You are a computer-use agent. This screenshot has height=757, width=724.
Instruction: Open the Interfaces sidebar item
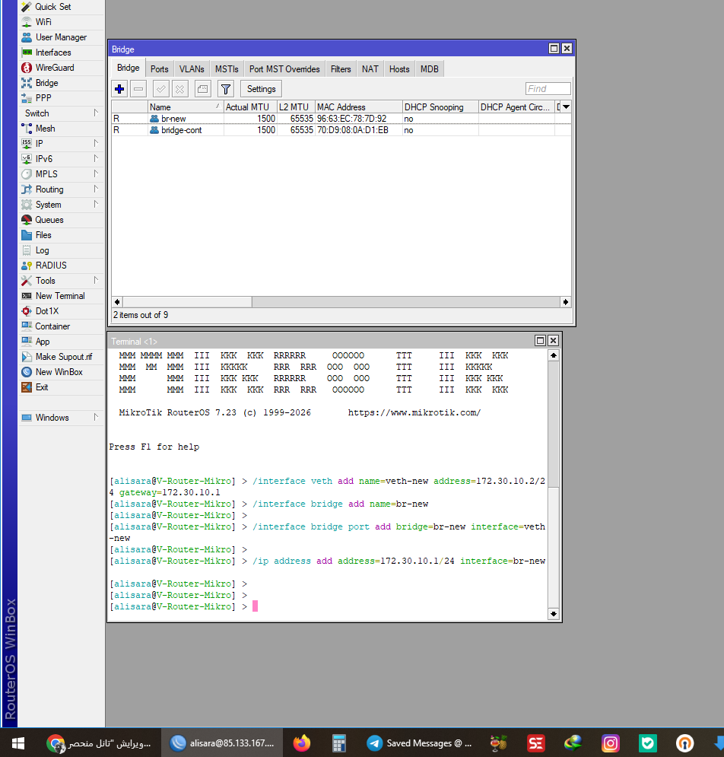[62, 52]
